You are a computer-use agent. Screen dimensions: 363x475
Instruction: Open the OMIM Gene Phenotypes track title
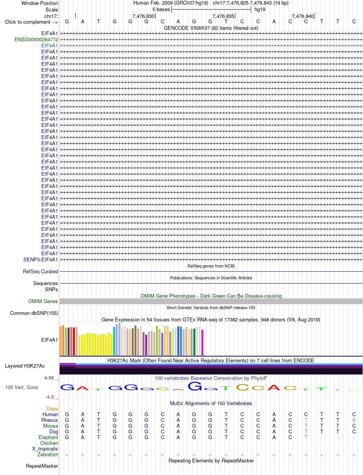(211, 296)
